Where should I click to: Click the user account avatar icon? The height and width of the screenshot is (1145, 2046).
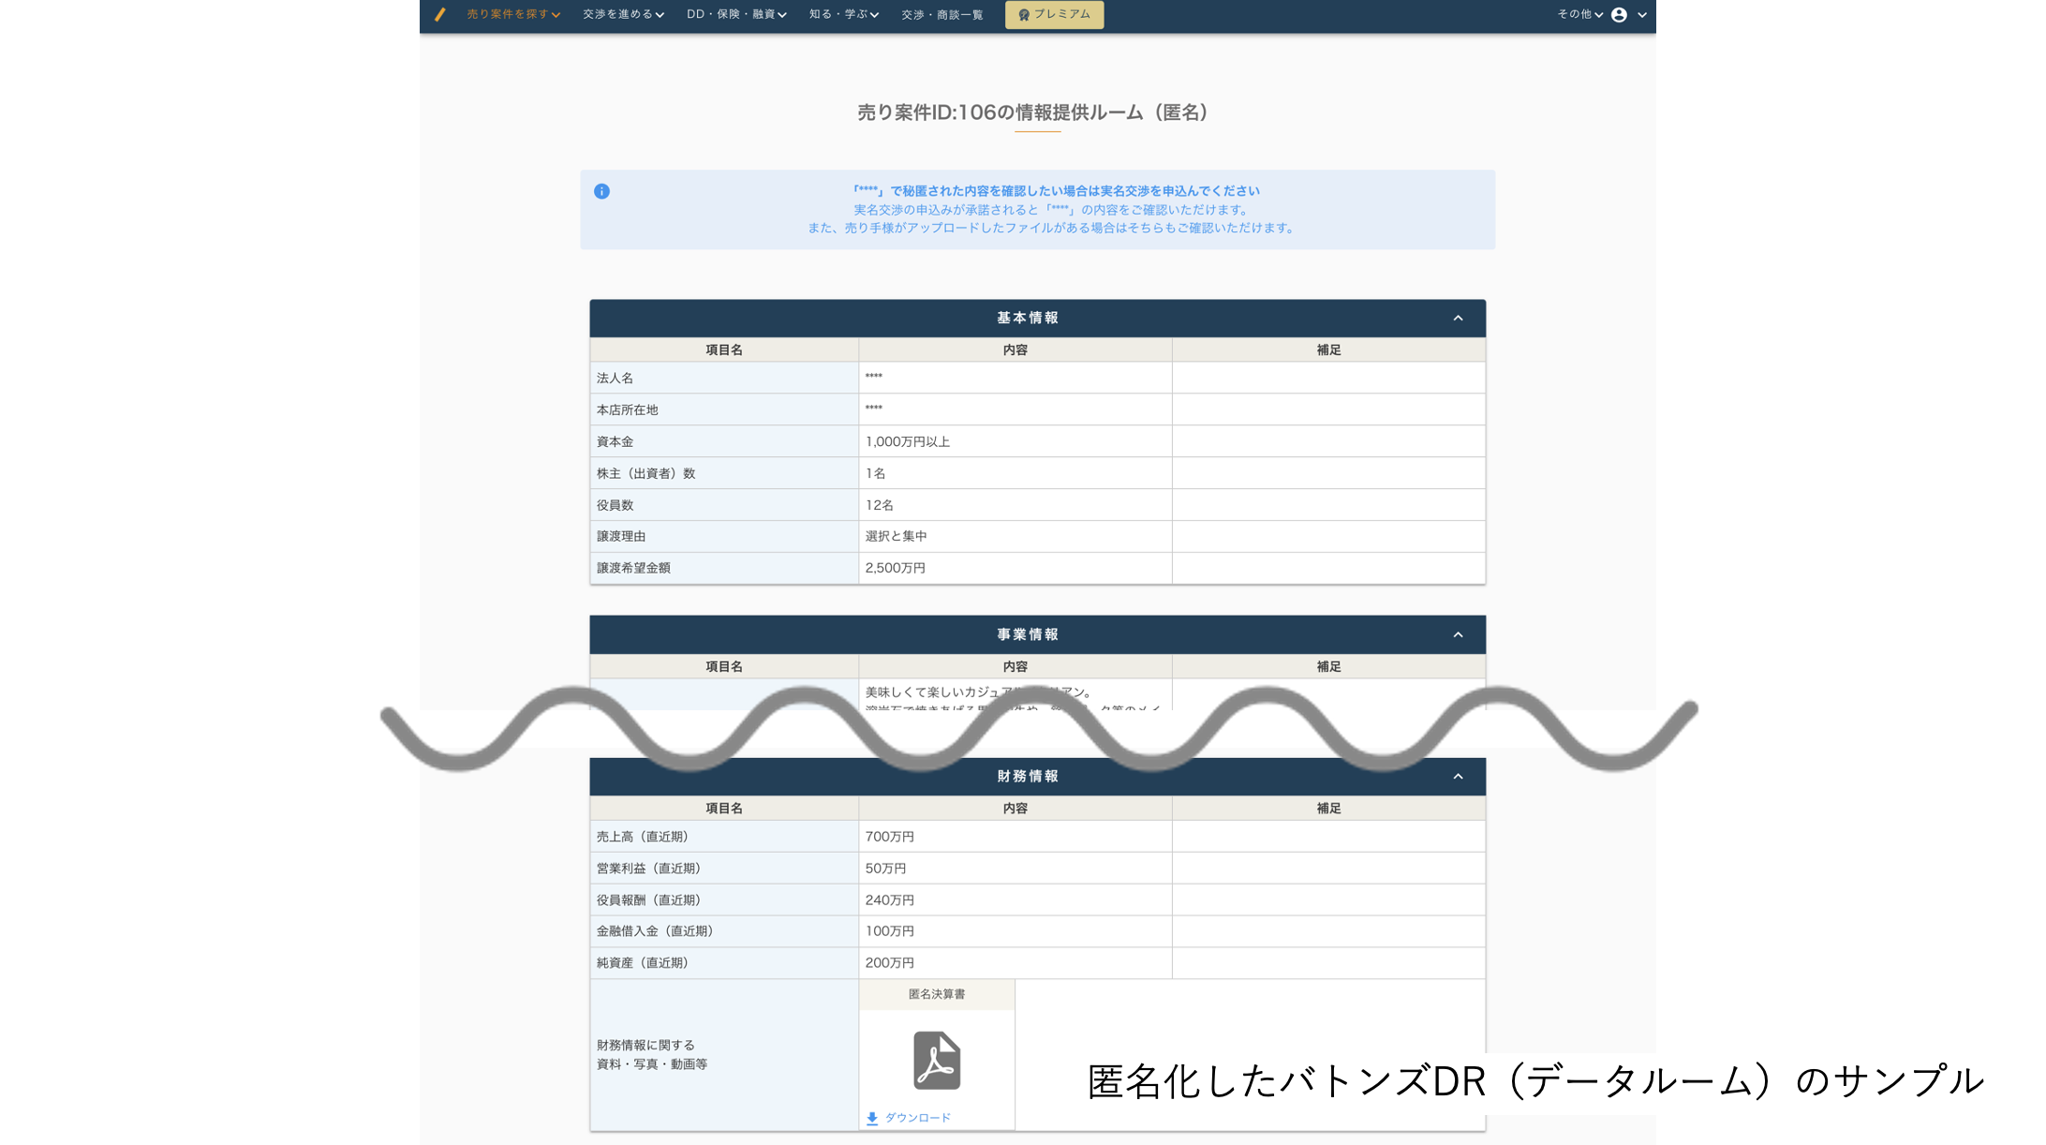(1619, 14)
